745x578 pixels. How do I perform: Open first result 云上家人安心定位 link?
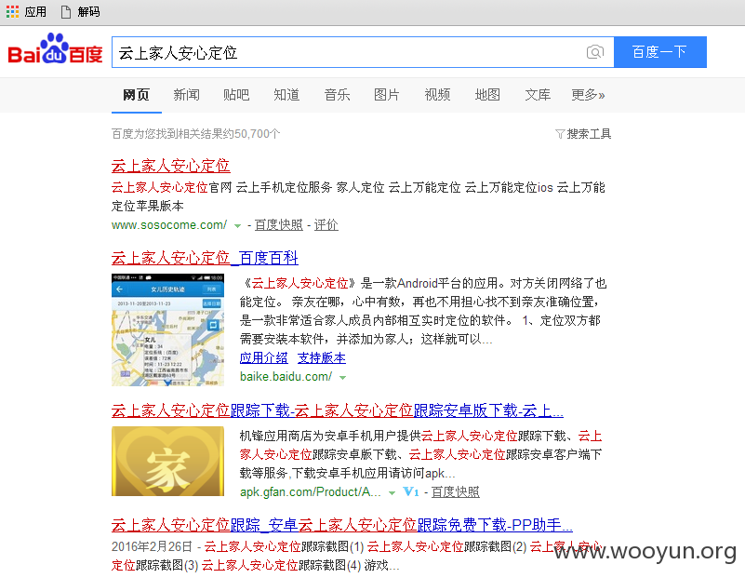coord(170,166)
